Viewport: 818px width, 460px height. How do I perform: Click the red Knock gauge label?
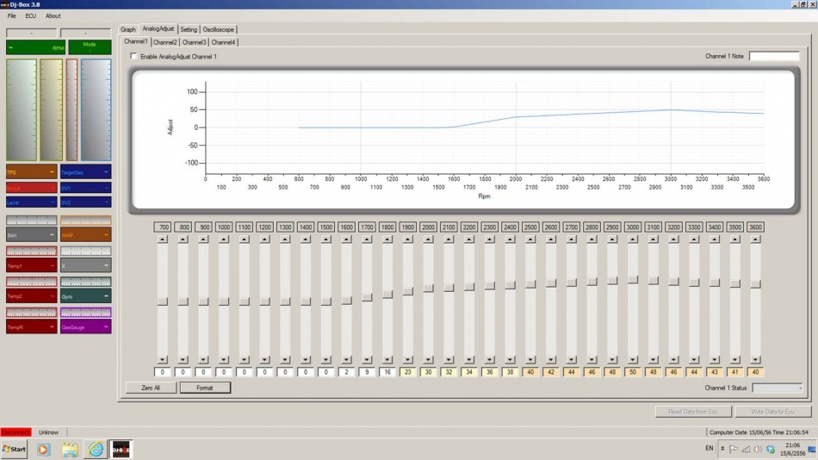click(x=31, y=188)
